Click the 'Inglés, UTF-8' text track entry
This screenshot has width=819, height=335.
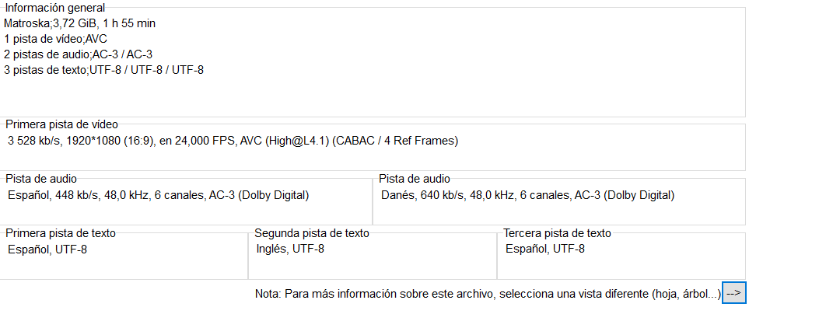(290, 249)
